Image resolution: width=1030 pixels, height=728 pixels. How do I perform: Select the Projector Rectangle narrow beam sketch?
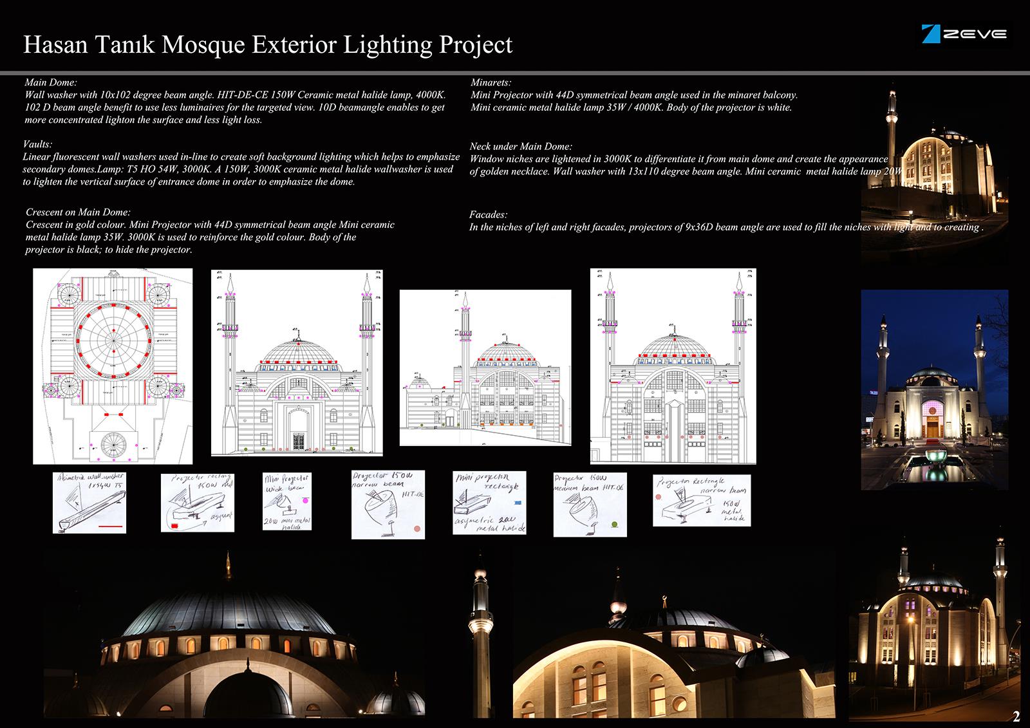[701, 501]
